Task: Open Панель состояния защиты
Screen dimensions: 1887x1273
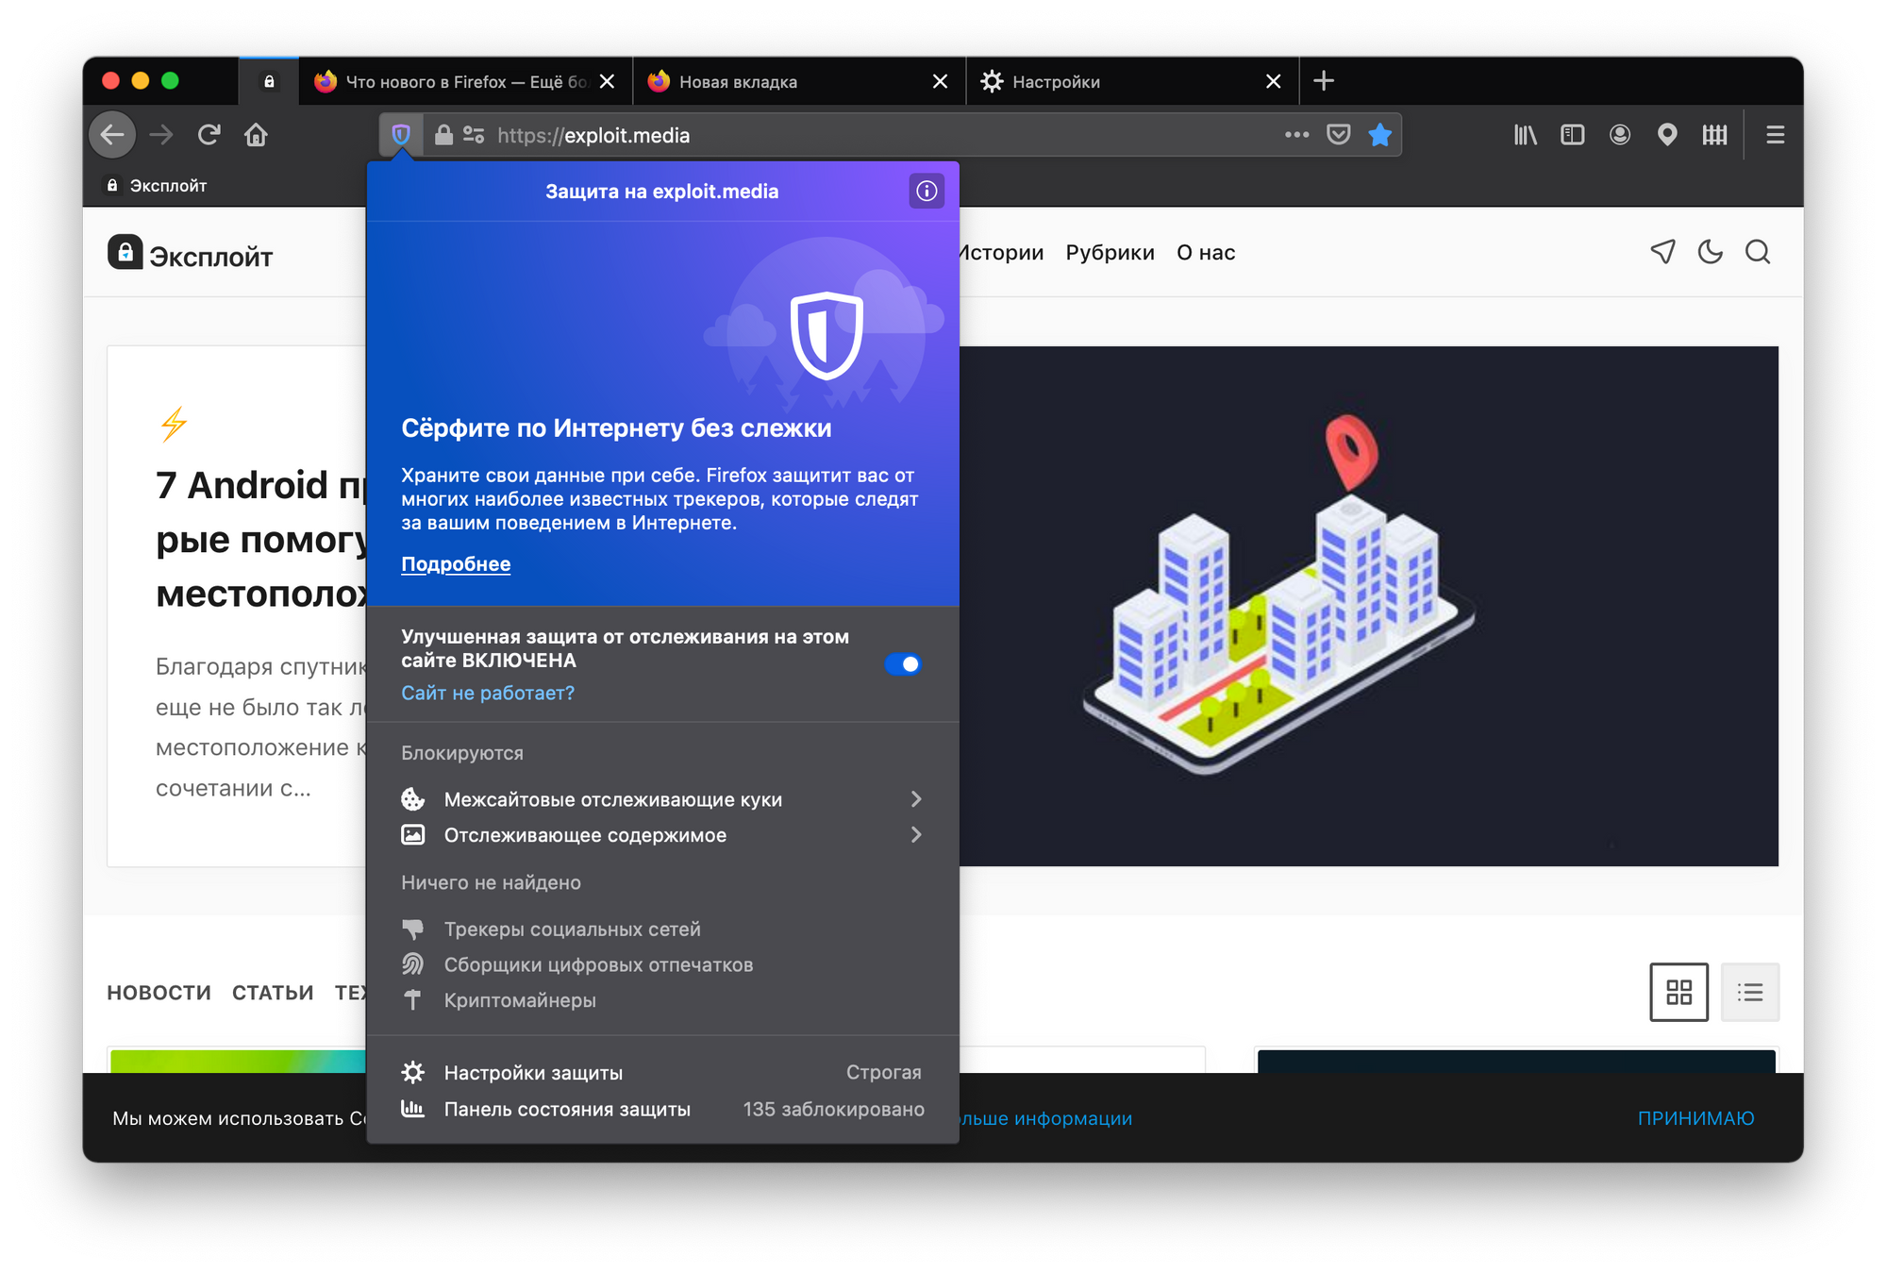Action: 567,1110
